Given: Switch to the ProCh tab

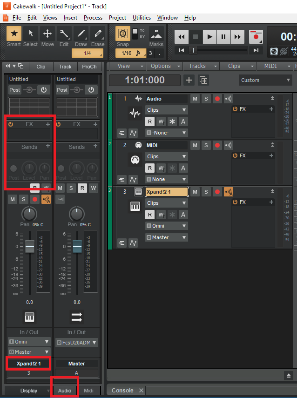Looking at the screenshot, I should (89, 67).
